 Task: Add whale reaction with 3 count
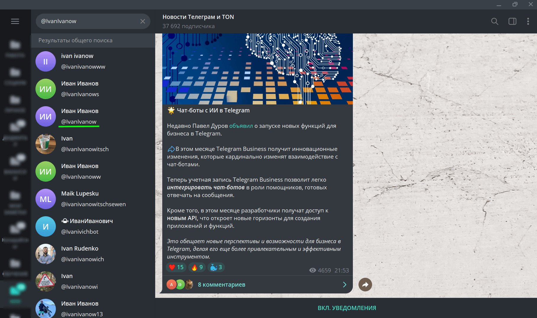(x=216, y=267)
